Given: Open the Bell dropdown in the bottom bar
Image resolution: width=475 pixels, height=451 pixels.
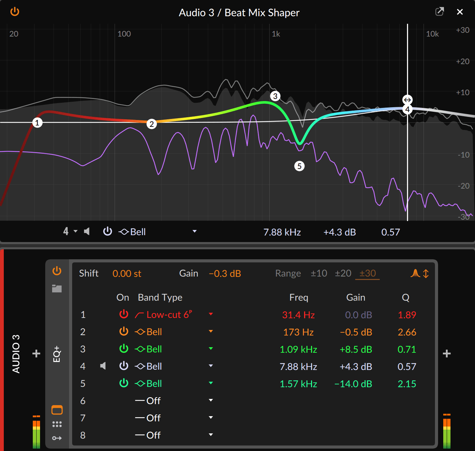Looking at the screenshot, I should tap(195, 231).
